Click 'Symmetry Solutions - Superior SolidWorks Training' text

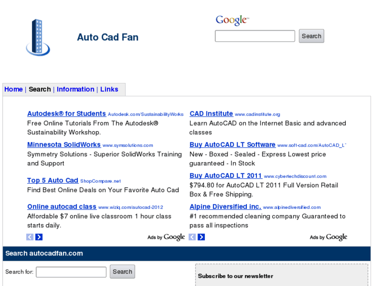tap(105, 154)
